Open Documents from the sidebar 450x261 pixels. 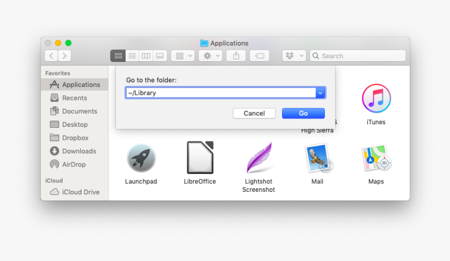click(x=75, y=111)
